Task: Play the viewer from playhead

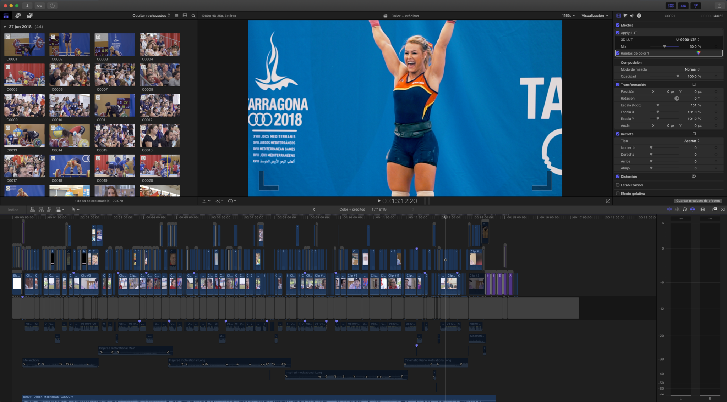Action: [379, 201]
